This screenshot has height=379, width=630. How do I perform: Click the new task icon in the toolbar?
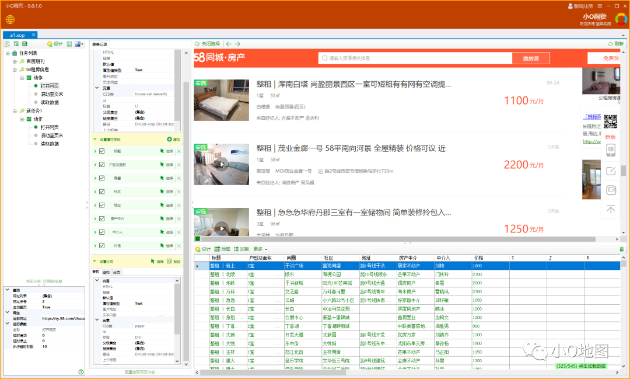[x=7, y=44]
